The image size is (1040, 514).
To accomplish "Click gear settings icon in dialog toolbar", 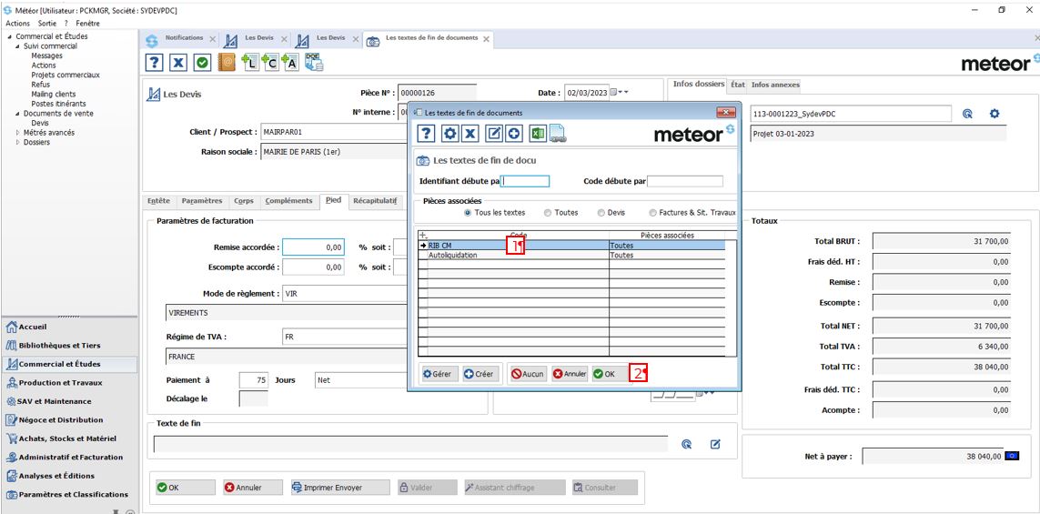I will pyautogui.click(x=450, y=134).
